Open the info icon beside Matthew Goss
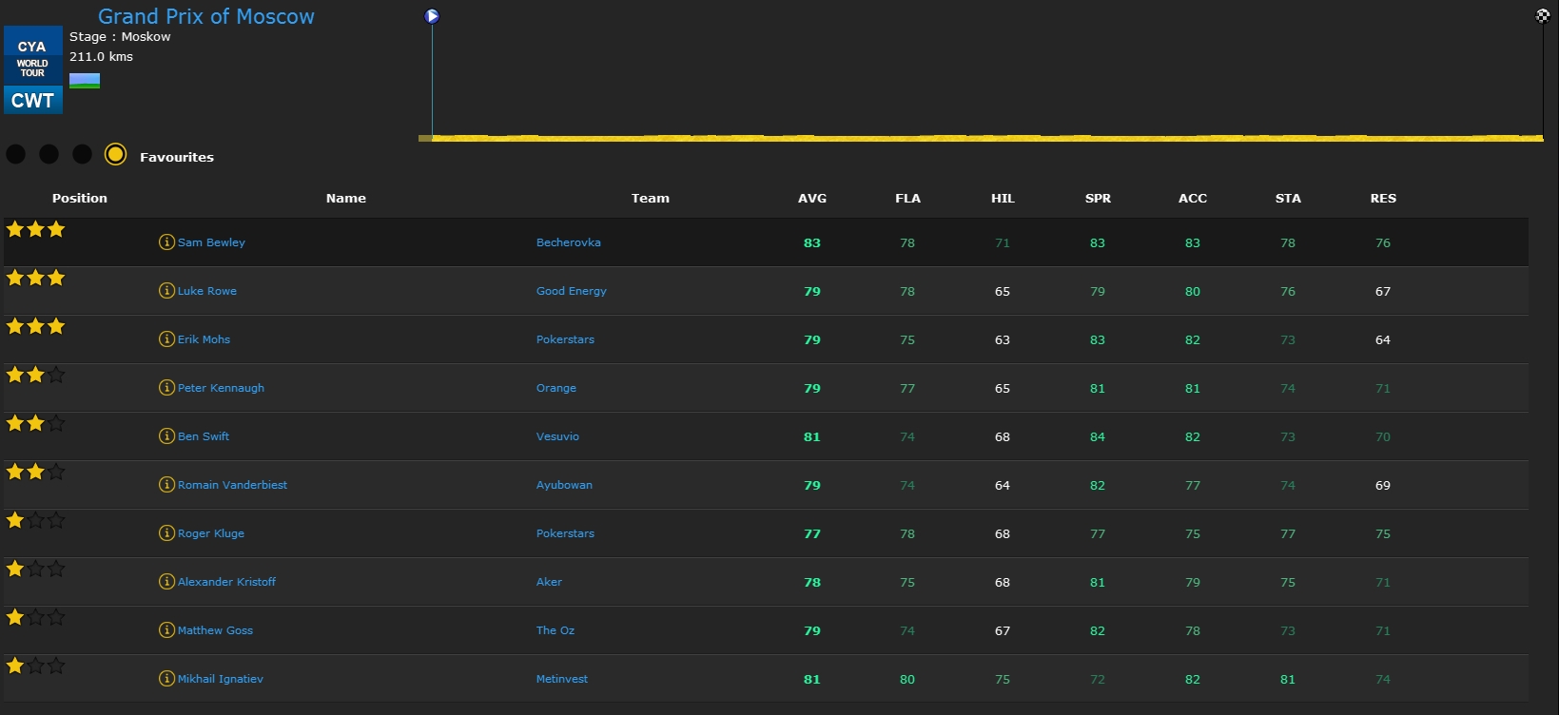This screenshot has height=715, width=1559. (x=166, y=630)
